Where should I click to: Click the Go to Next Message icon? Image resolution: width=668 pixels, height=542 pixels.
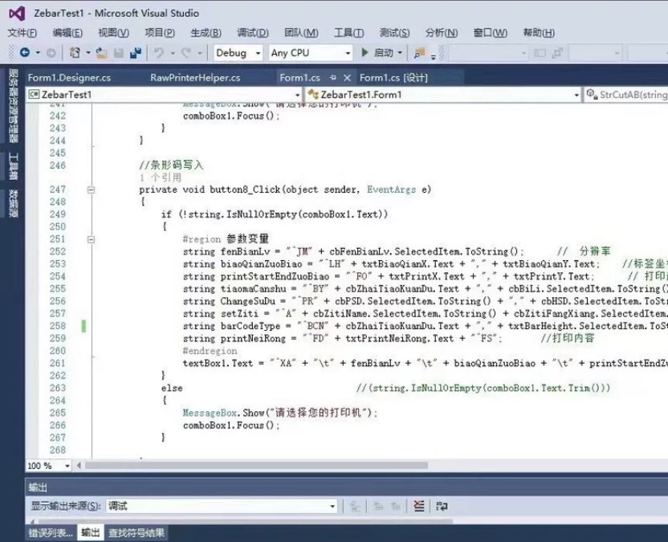[395, 506]
